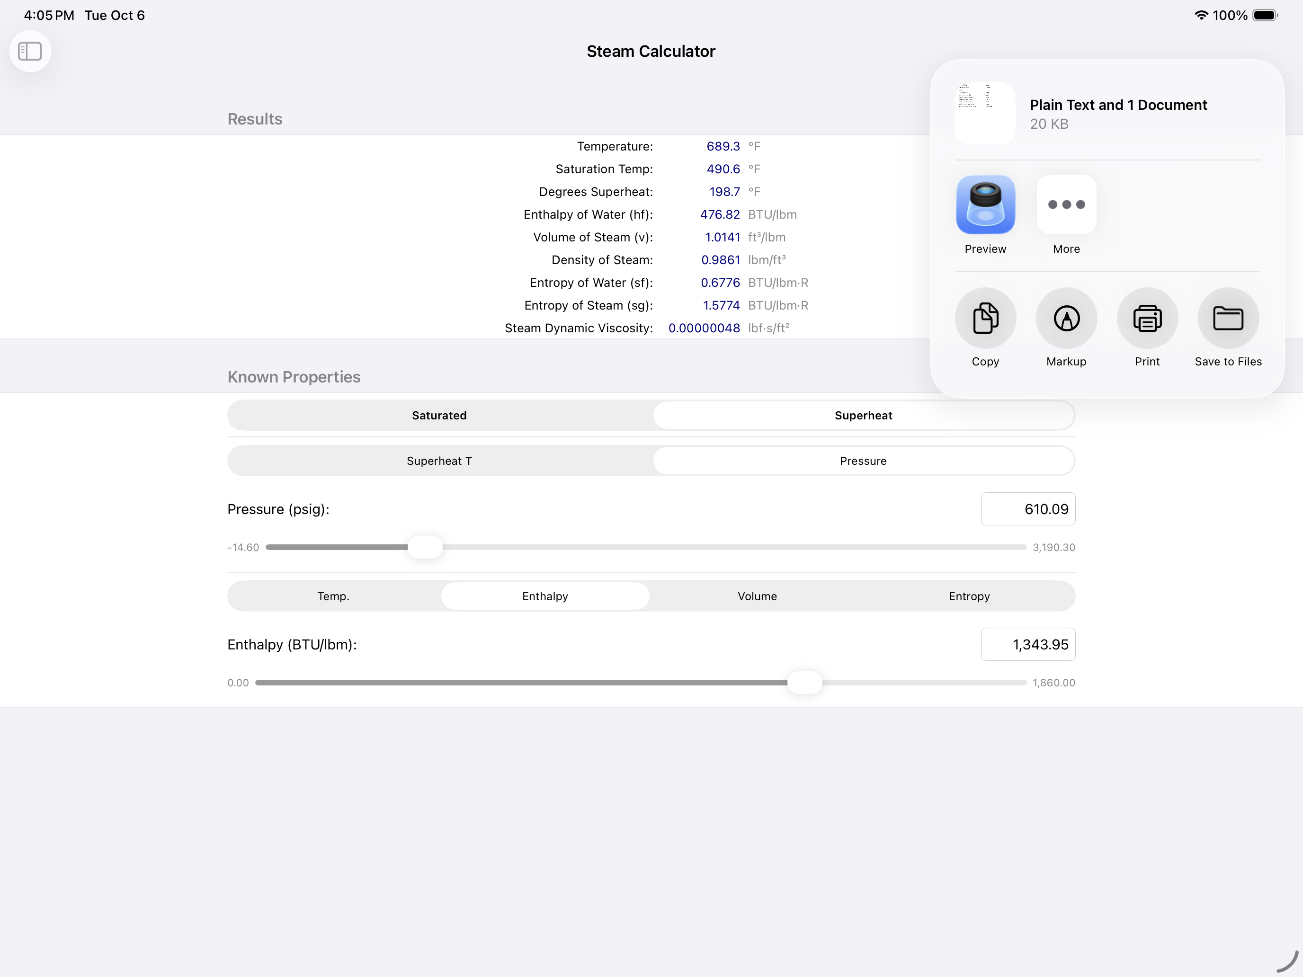Click 'Plain Text and 1 Document' header

[1118, 105]
